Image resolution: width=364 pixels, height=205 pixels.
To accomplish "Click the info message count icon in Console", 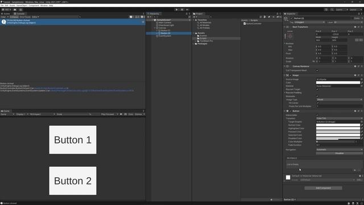I will 131,17.
